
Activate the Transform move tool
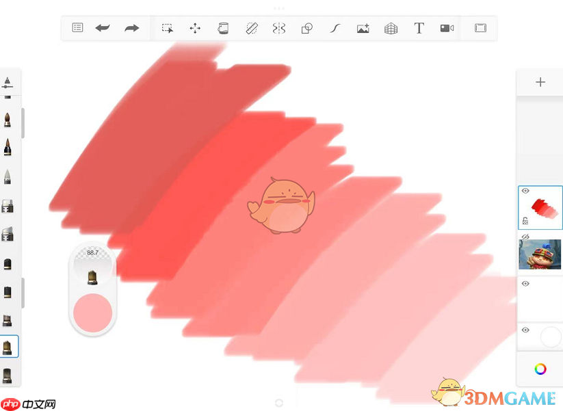(x=195, y=28)
